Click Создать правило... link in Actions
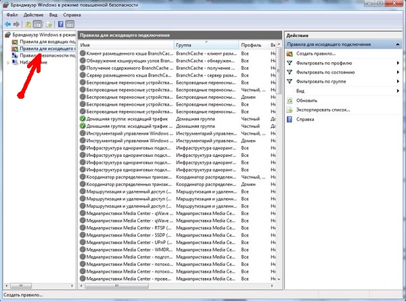 pos(316,53)
